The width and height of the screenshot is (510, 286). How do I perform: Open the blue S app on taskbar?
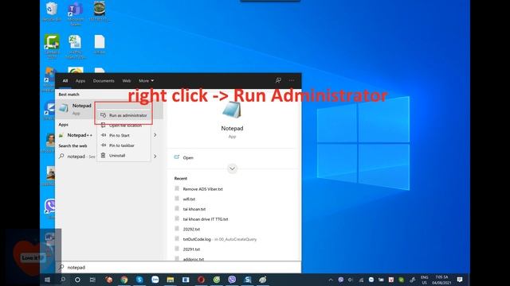248,280
